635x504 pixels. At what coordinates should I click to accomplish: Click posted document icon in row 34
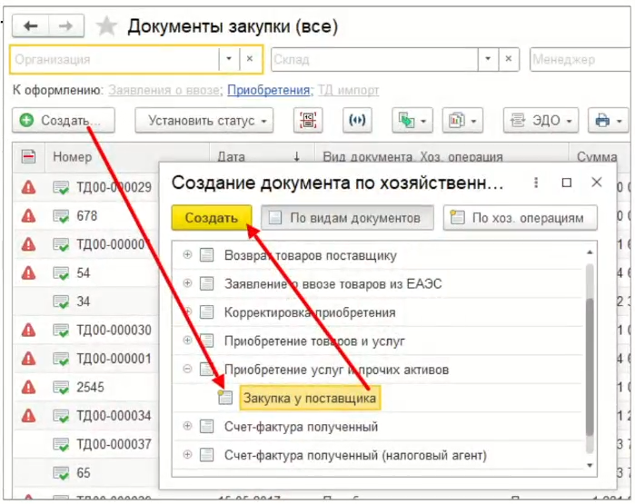(61, 301)
